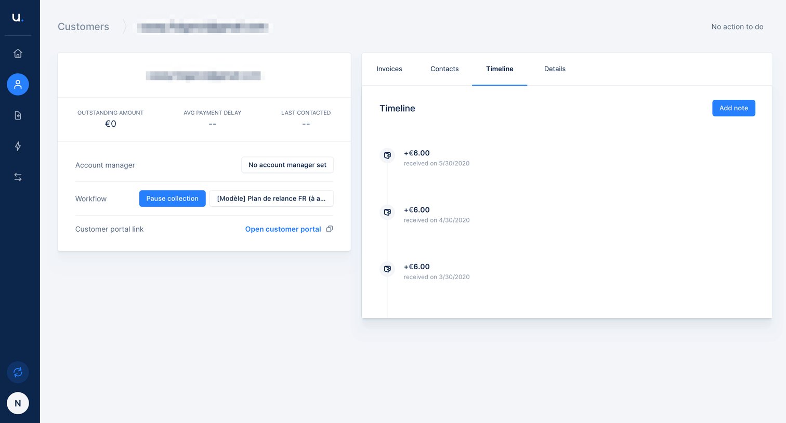
Task: Select the Timeline tab
Action: [500, 69]
